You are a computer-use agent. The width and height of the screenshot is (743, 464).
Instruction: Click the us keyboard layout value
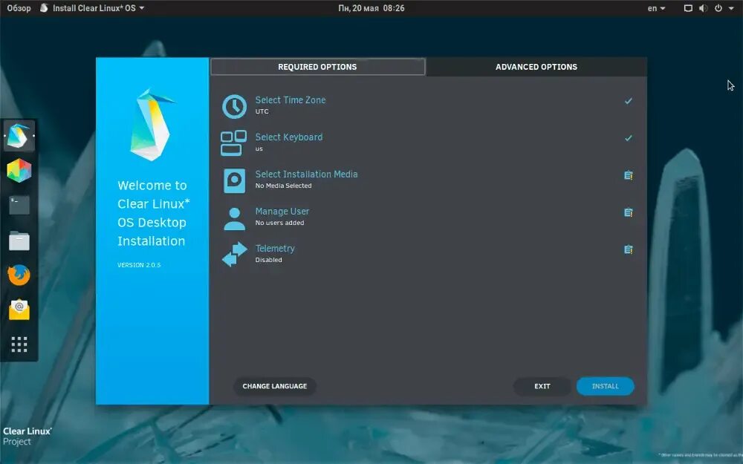click(259, 148)
